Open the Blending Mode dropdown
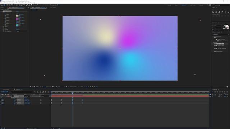The image size is (230, 129). click(x=22, y=31)
